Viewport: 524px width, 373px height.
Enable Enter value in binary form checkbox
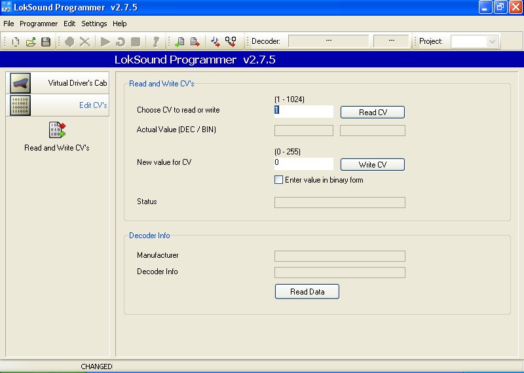[279, 180]
